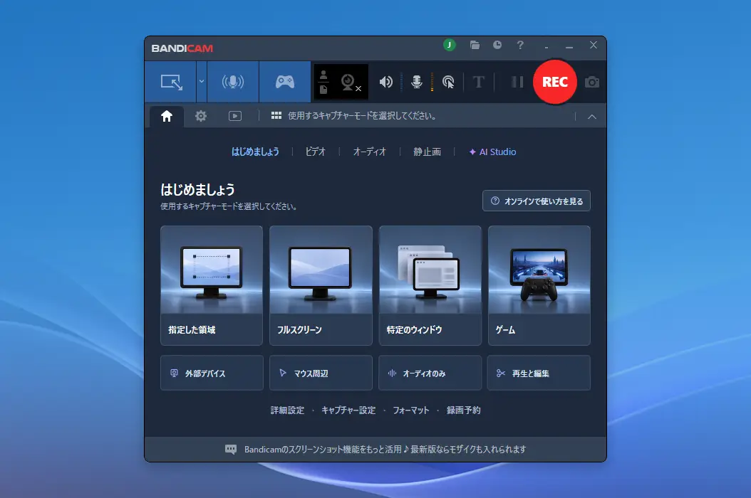The height and width of the screenshot is (498, 751).
Task: Open the キャプチャー設定 link
Action: [x=348, y=410]
